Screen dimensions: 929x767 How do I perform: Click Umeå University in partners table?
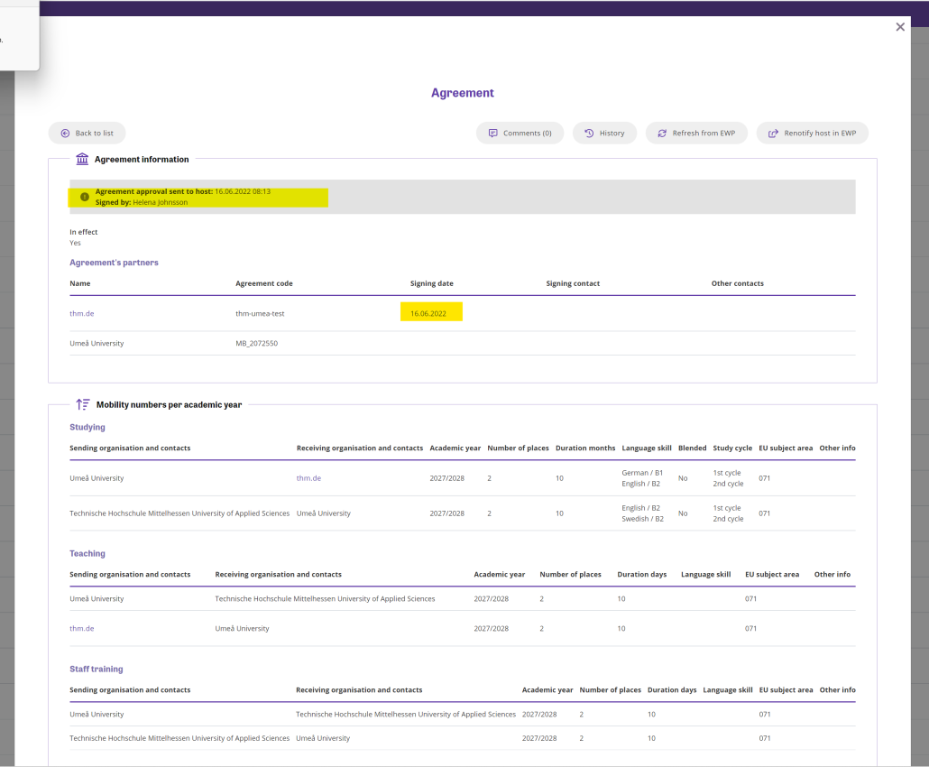[x=97, y=343]
